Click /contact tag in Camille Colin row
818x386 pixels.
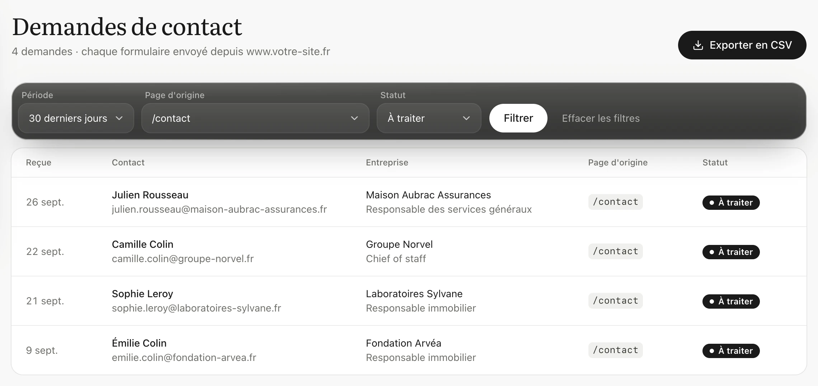(615, 251)
